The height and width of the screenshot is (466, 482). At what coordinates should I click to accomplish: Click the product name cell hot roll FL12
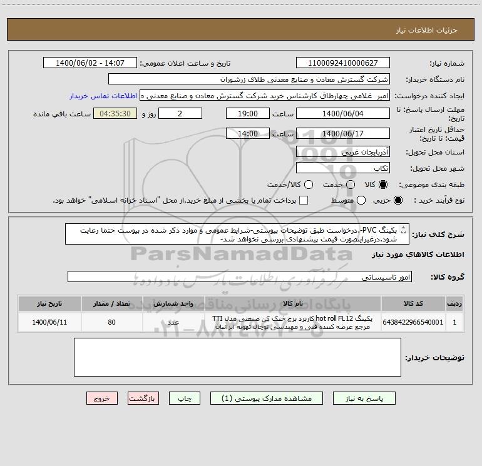[293, 322]
